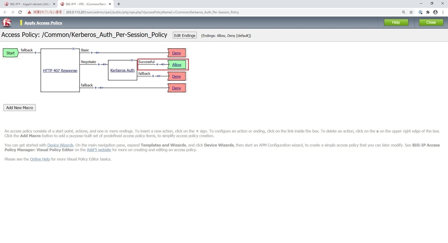The image size is (448, 243).
Task: Click plus sign on HTTP 407 fallback branch
Action: pos(96,88)
